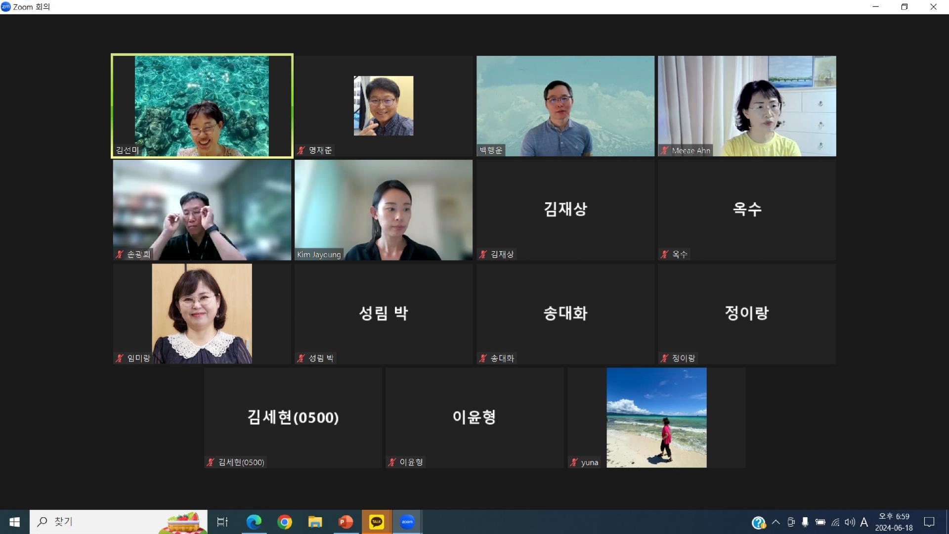The height and width of the screenshot is (534, 949).
Task: Click the microphone tray icon
Action: click(x=805, y=522)
